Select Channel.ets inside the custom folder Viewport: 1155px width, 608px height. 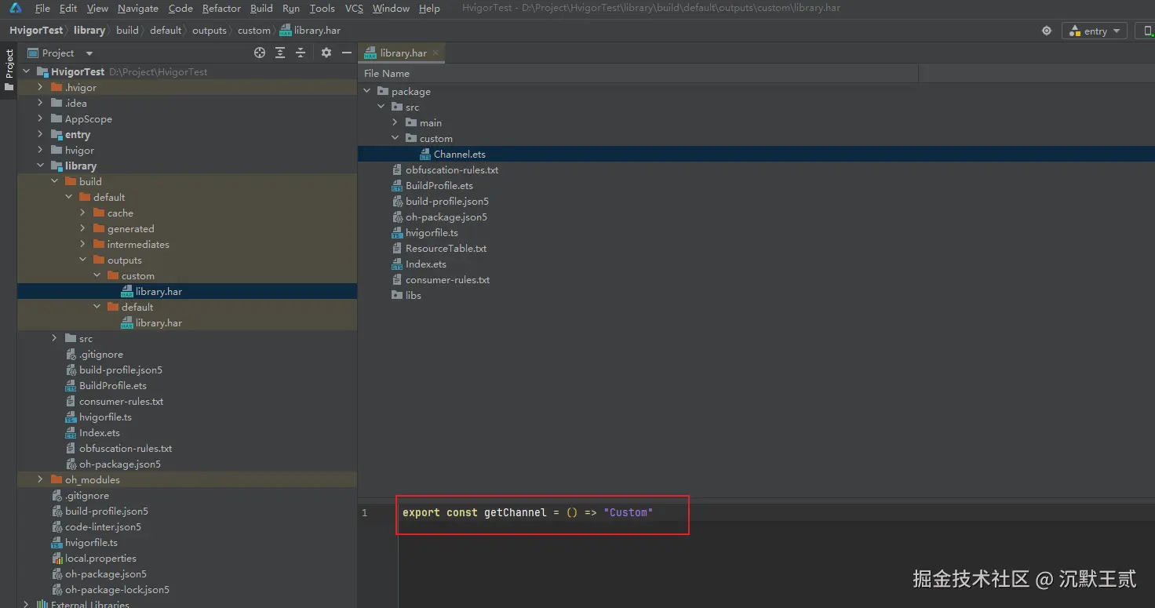459,154
